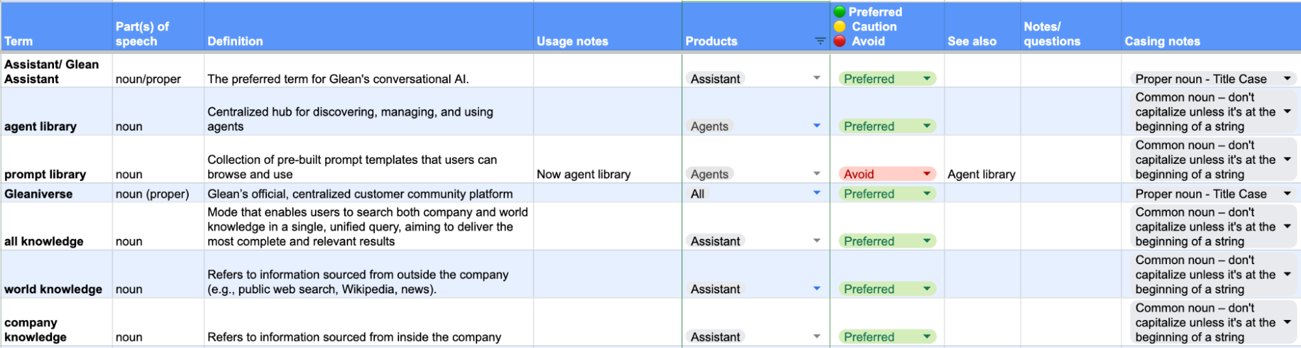Select definition starting 'The preferred term for Glean's'
The image size is (1301, 348).
[368, 71]
